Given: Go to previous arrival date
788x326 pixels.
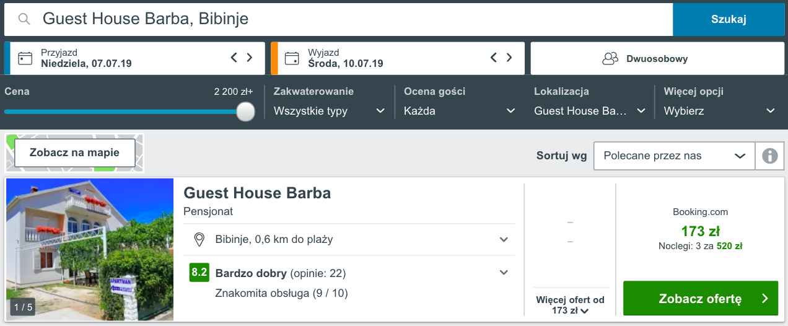Looking at the screenshot, I should tap(234, 58).
